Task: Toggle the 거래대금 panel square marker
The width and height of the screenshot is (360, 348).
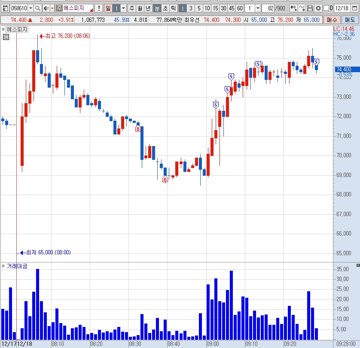Action: 3,266
